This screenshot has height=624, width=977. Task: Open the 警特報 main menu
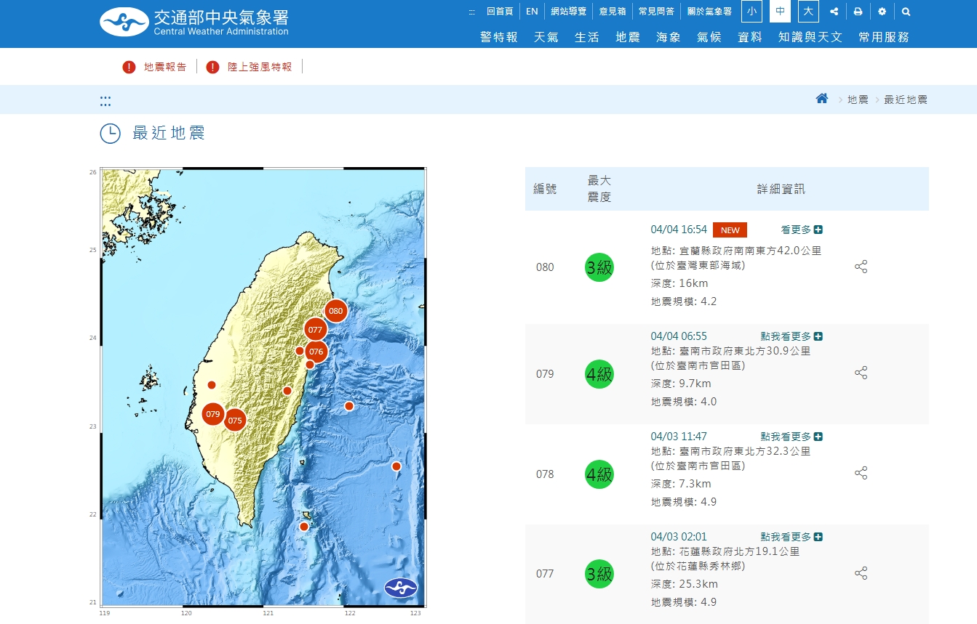coord(499,37)
